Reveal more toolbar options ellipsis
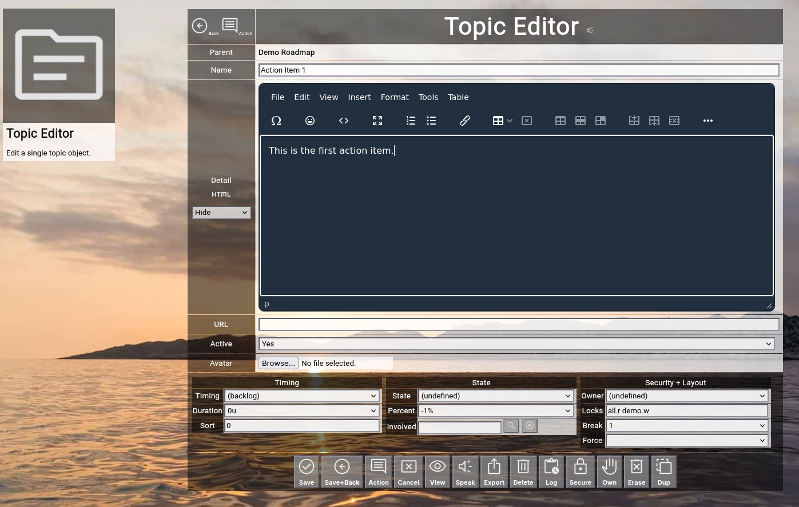The width and height of the screenshot is (799, 507). coord(708,121)
